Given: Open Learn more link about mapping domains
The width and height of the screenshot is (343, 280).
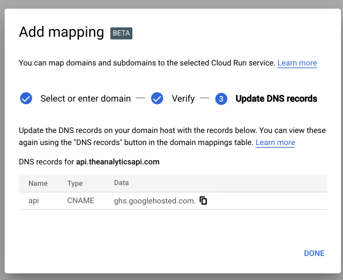Looking at the screenshot, I should (x=297, y=63).
